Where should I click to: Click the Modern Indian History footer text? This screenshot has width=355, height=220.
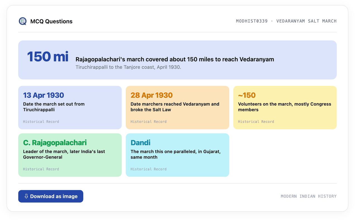(x=309, y=196)
